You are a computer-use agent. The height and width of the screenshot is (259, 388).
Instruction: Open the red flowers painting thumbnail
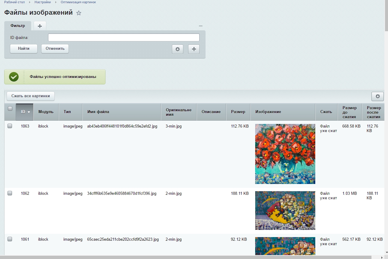coord(285,154)
